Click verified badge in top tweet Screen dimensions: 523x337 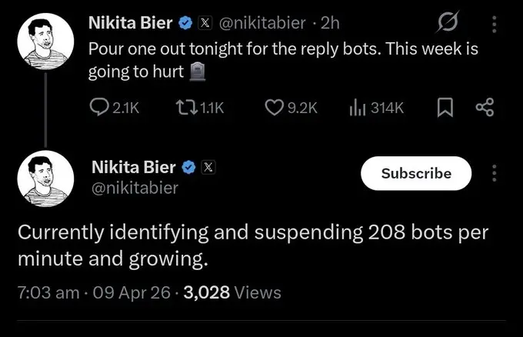185,24
